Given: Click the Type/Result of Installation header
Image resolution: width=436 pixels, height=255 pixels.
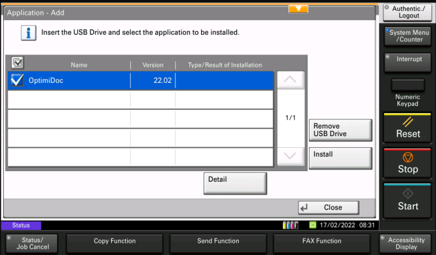Looking at the screenshot, I should [225, 65].
